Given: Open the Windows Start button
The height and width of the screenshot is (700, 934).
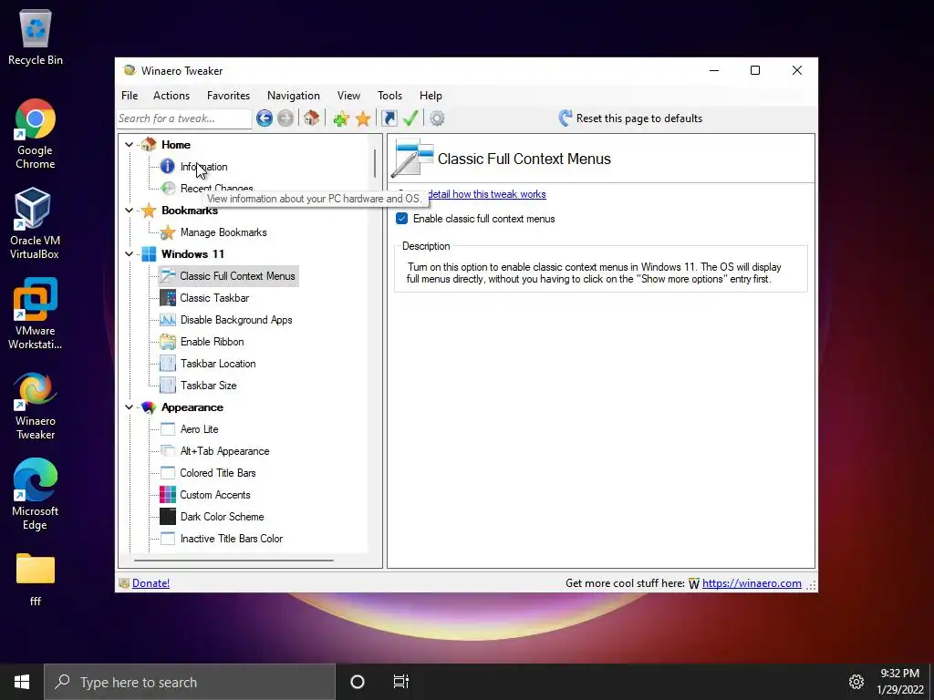Looking at the screenshot, I should (22, 682).
